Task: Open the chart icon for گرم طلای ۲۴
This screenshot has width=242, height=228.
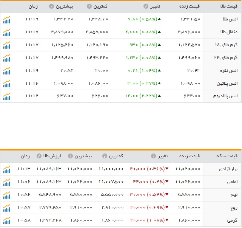Action: pyautogui.click(x=6, y=58)
